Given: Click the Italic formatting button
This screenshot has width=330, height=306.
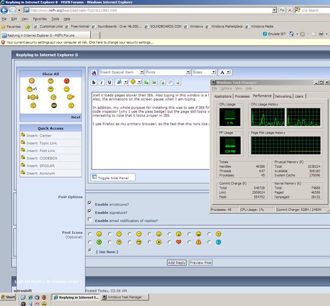Looking at the screenshot, I should [102, 82].
